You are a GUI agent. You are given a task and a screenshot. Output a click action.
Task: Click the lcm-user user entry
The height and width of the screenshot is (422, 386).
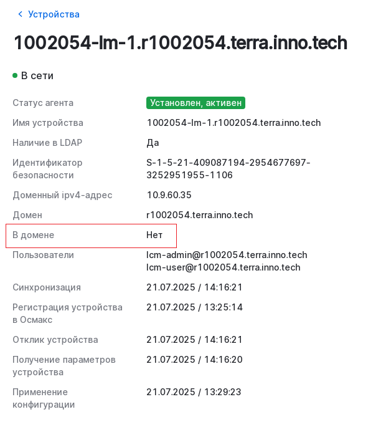[x=223, y=267]
